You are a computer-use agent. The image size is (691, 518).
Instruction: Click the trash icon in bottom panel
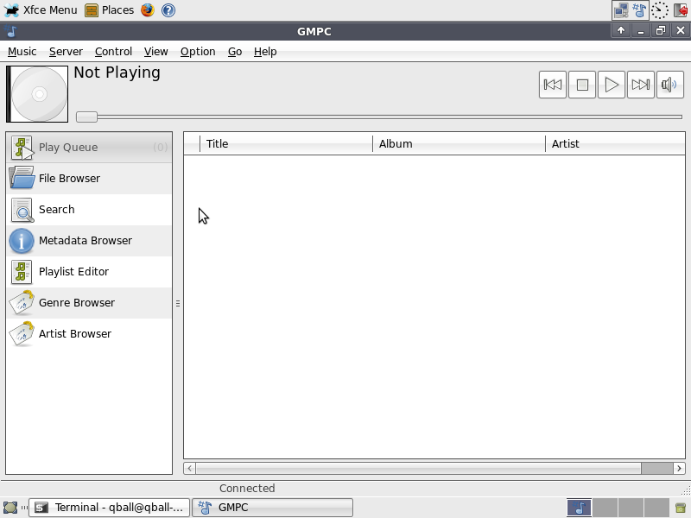pos(681,508)
